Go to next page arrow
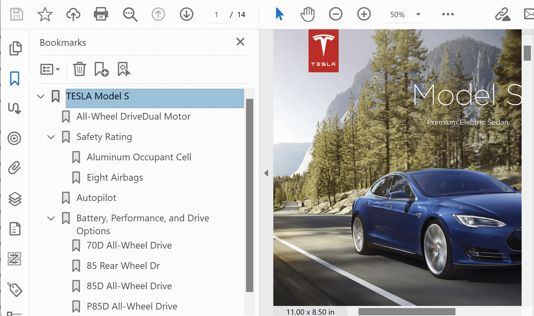The width and height of the screenshot is (534, 316). coord(186,14)
